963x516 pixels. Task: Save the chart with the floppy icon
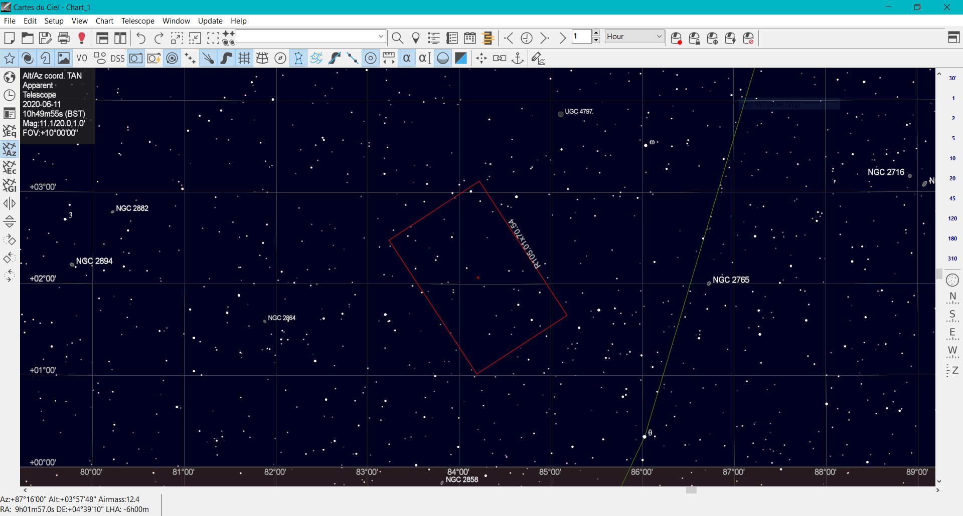(x=45, y=38)
